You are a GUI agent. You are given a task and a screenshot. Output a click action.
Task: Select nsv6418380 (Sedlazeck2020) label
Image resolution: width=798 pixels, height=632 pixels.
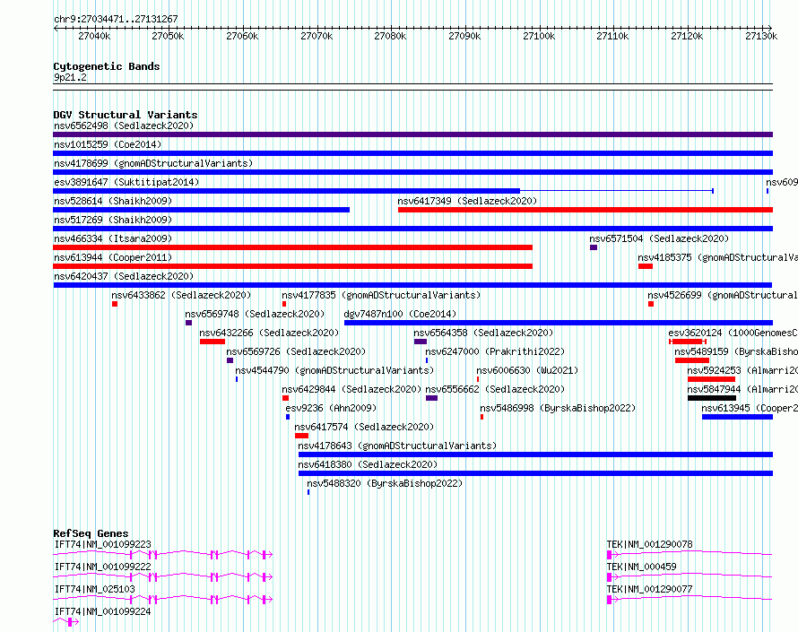click(368, 464)
